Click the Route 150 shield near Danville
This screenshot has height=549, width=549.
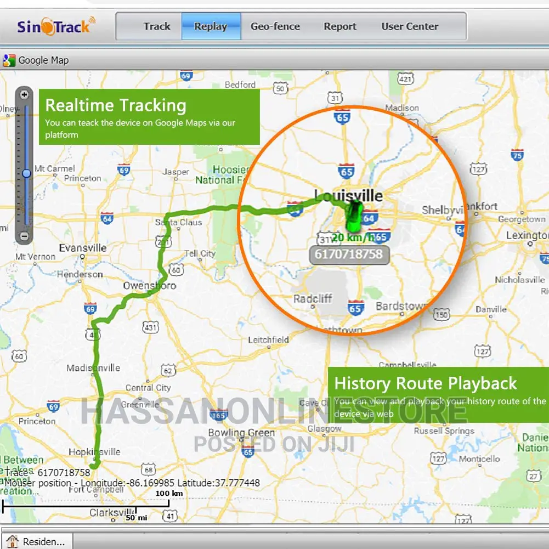(442, 315)
